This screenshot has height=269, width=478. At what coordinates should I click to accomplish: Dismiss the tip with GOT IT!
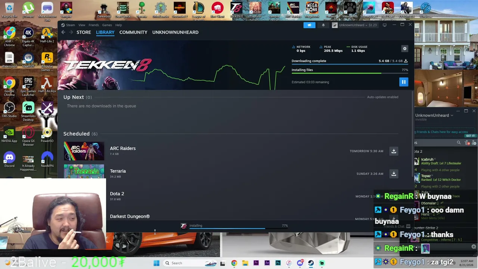(x=471, y=136)
